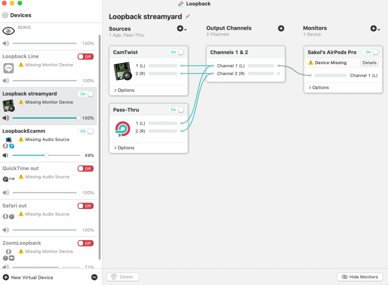Disable the Sakol's AirPods Pro monitor switch
Viewport: 388px width, 285px height.
371,52
